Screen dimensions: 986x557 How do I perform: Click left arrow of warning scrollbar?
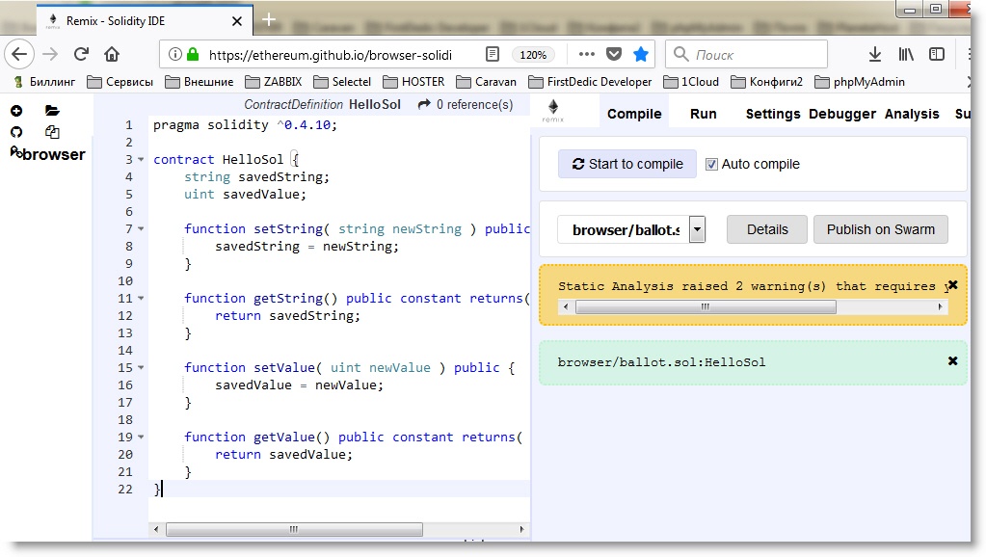point(566,306)
